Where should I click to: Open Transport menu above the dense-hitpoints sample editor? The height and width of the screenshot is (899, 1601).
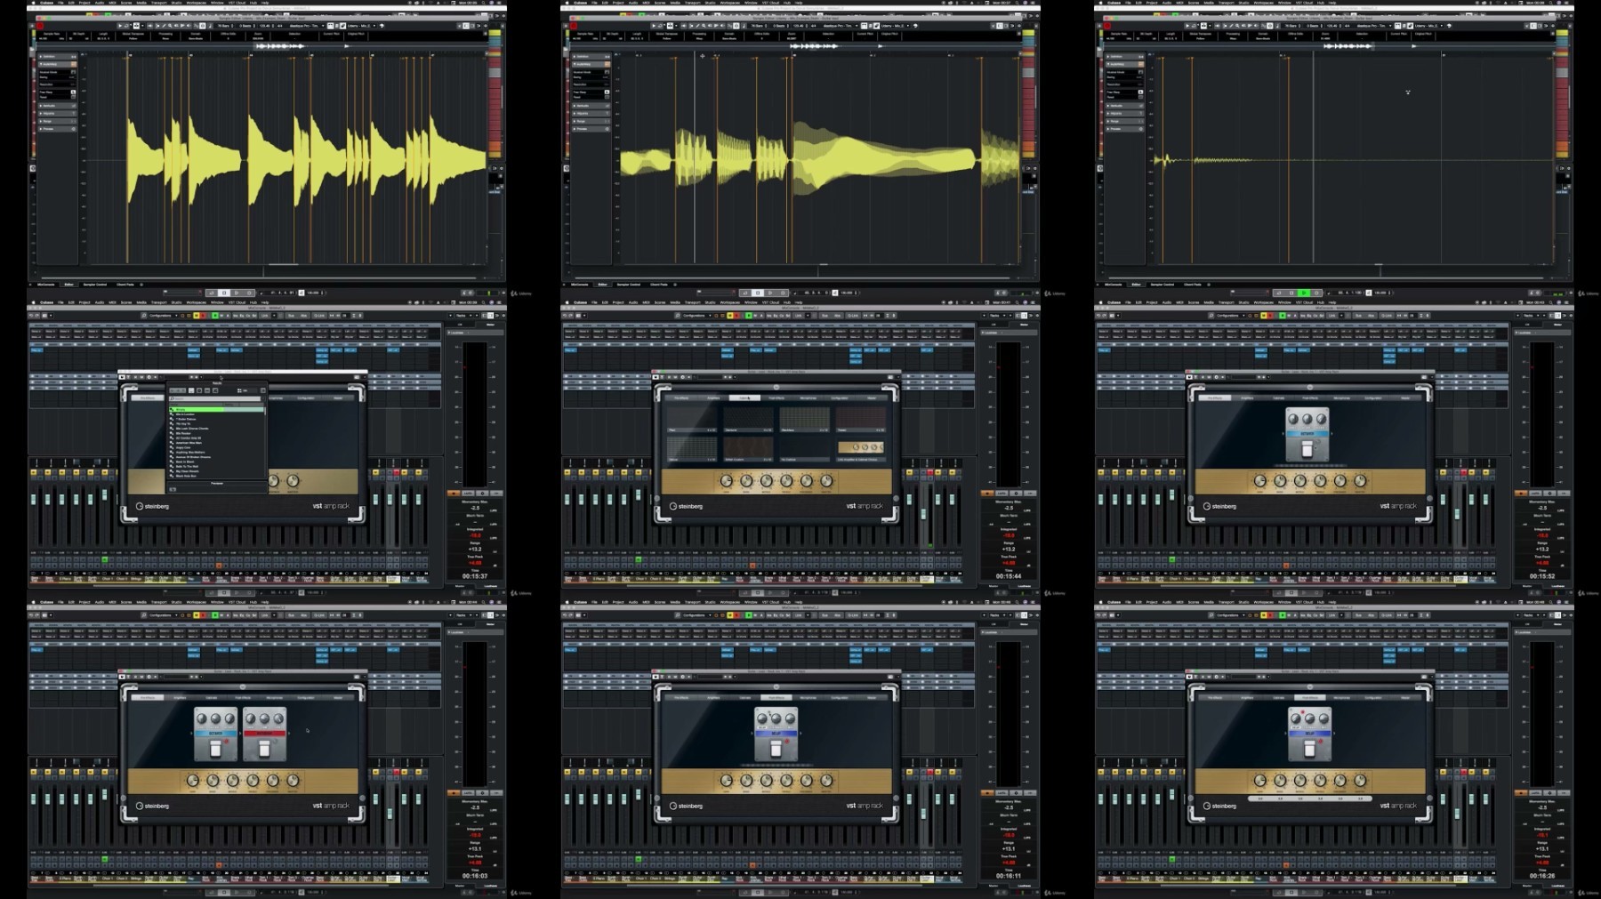[x=158, y=3]
